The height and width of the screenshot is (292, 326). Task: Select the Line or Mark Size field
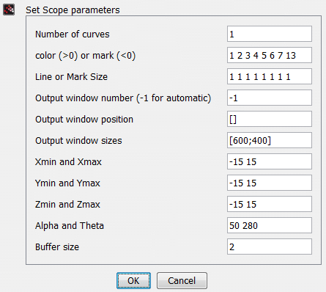pos(270,76)
